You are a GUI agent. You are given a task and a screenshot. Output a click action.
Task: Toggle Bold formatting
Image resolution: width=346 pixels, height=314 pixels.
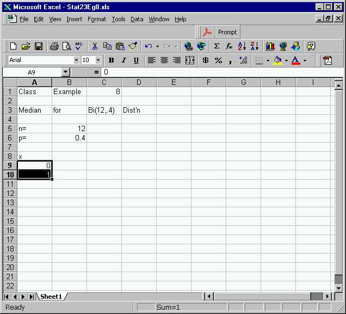(x=111, y=60)
